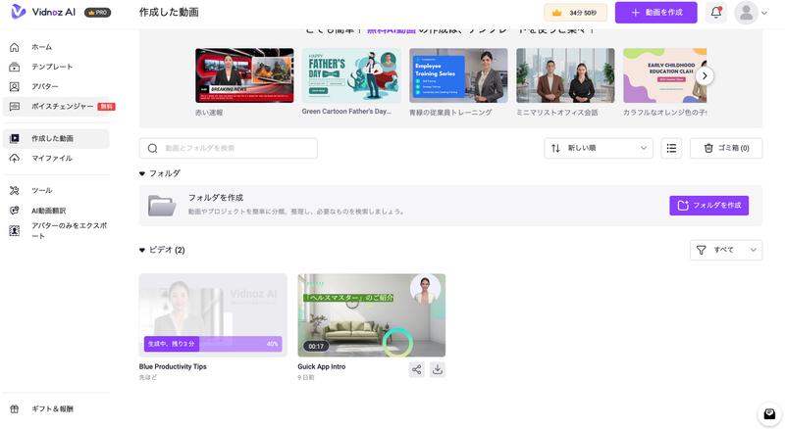Open the すべて filter dropdown

[x=725, y=250]
